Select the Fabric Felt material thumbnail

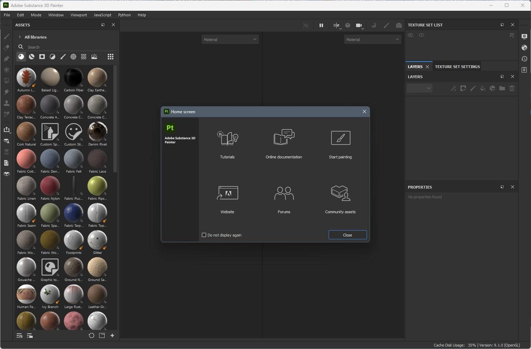tap(74, 159)
